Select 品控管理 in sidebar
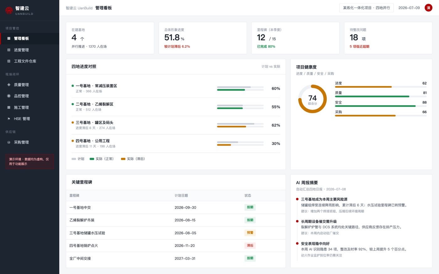439x274 pixels. pyautogui.click(x=29, y=96)
